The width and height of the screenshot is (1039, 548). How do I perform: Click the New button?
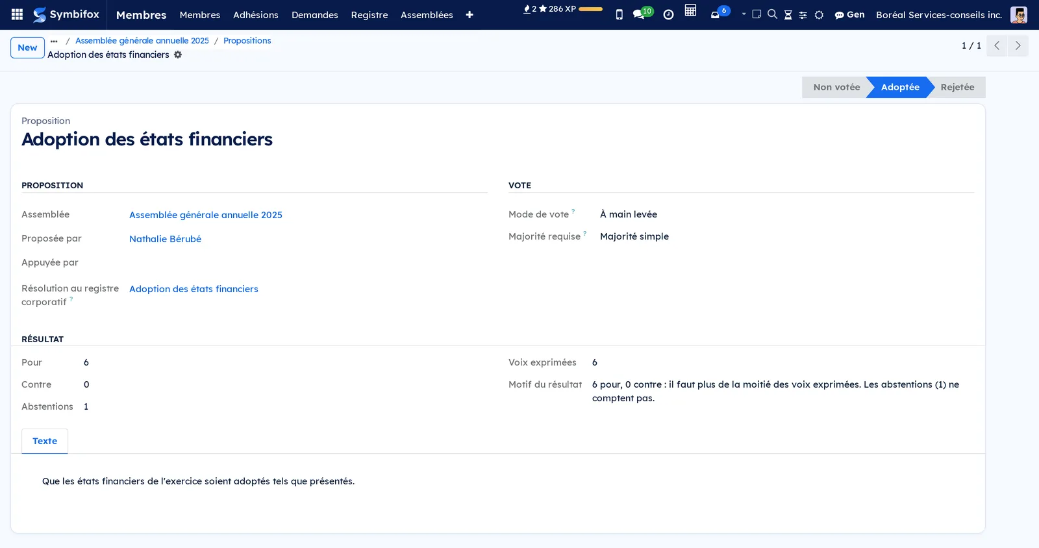[27, 47]
